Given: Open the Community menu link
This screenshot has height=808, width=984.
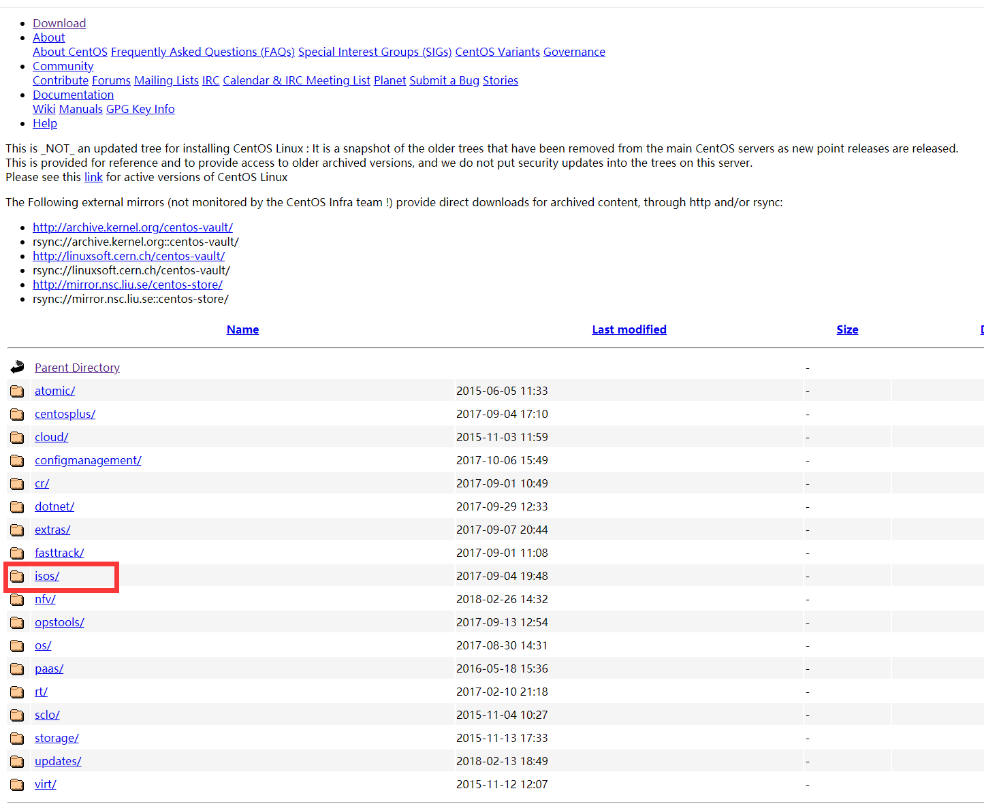Looking at the screenshot, I should [x=63, y=66].
